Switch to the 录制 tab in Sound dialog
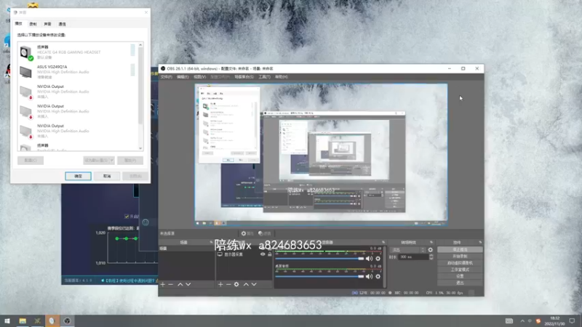The width and height of the screenshot is (582, 327). pos(33,24)
